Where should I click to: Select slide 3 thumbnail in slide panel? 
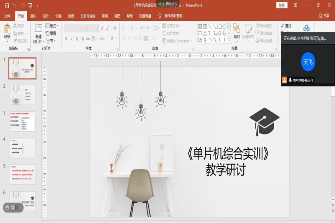tap(22, 121)
